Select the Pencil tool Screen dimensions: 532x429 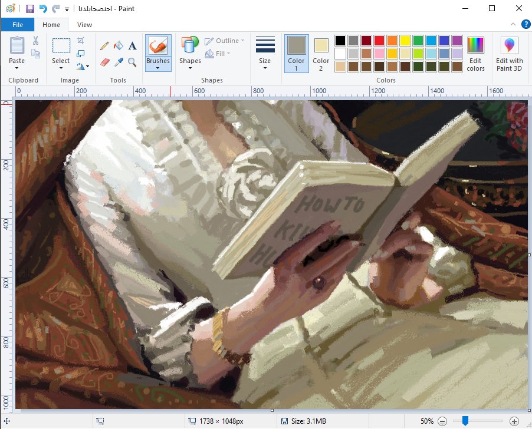click(x=104, y=45)
